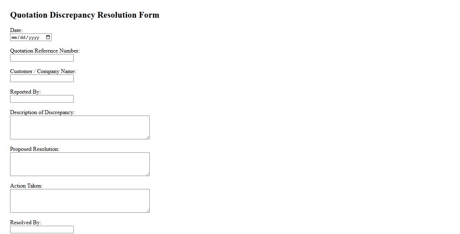Select the year segment of the Date field
This screenshot has width=460, height=234.
click(34, 37)
